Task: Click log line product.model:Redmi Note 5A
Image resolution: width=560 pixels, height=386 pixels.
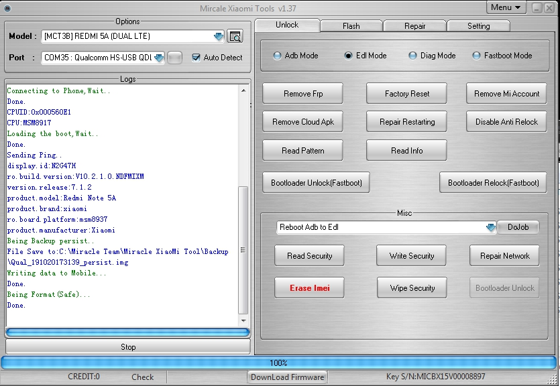Action: pyautogui.click(x=62, y=198)
